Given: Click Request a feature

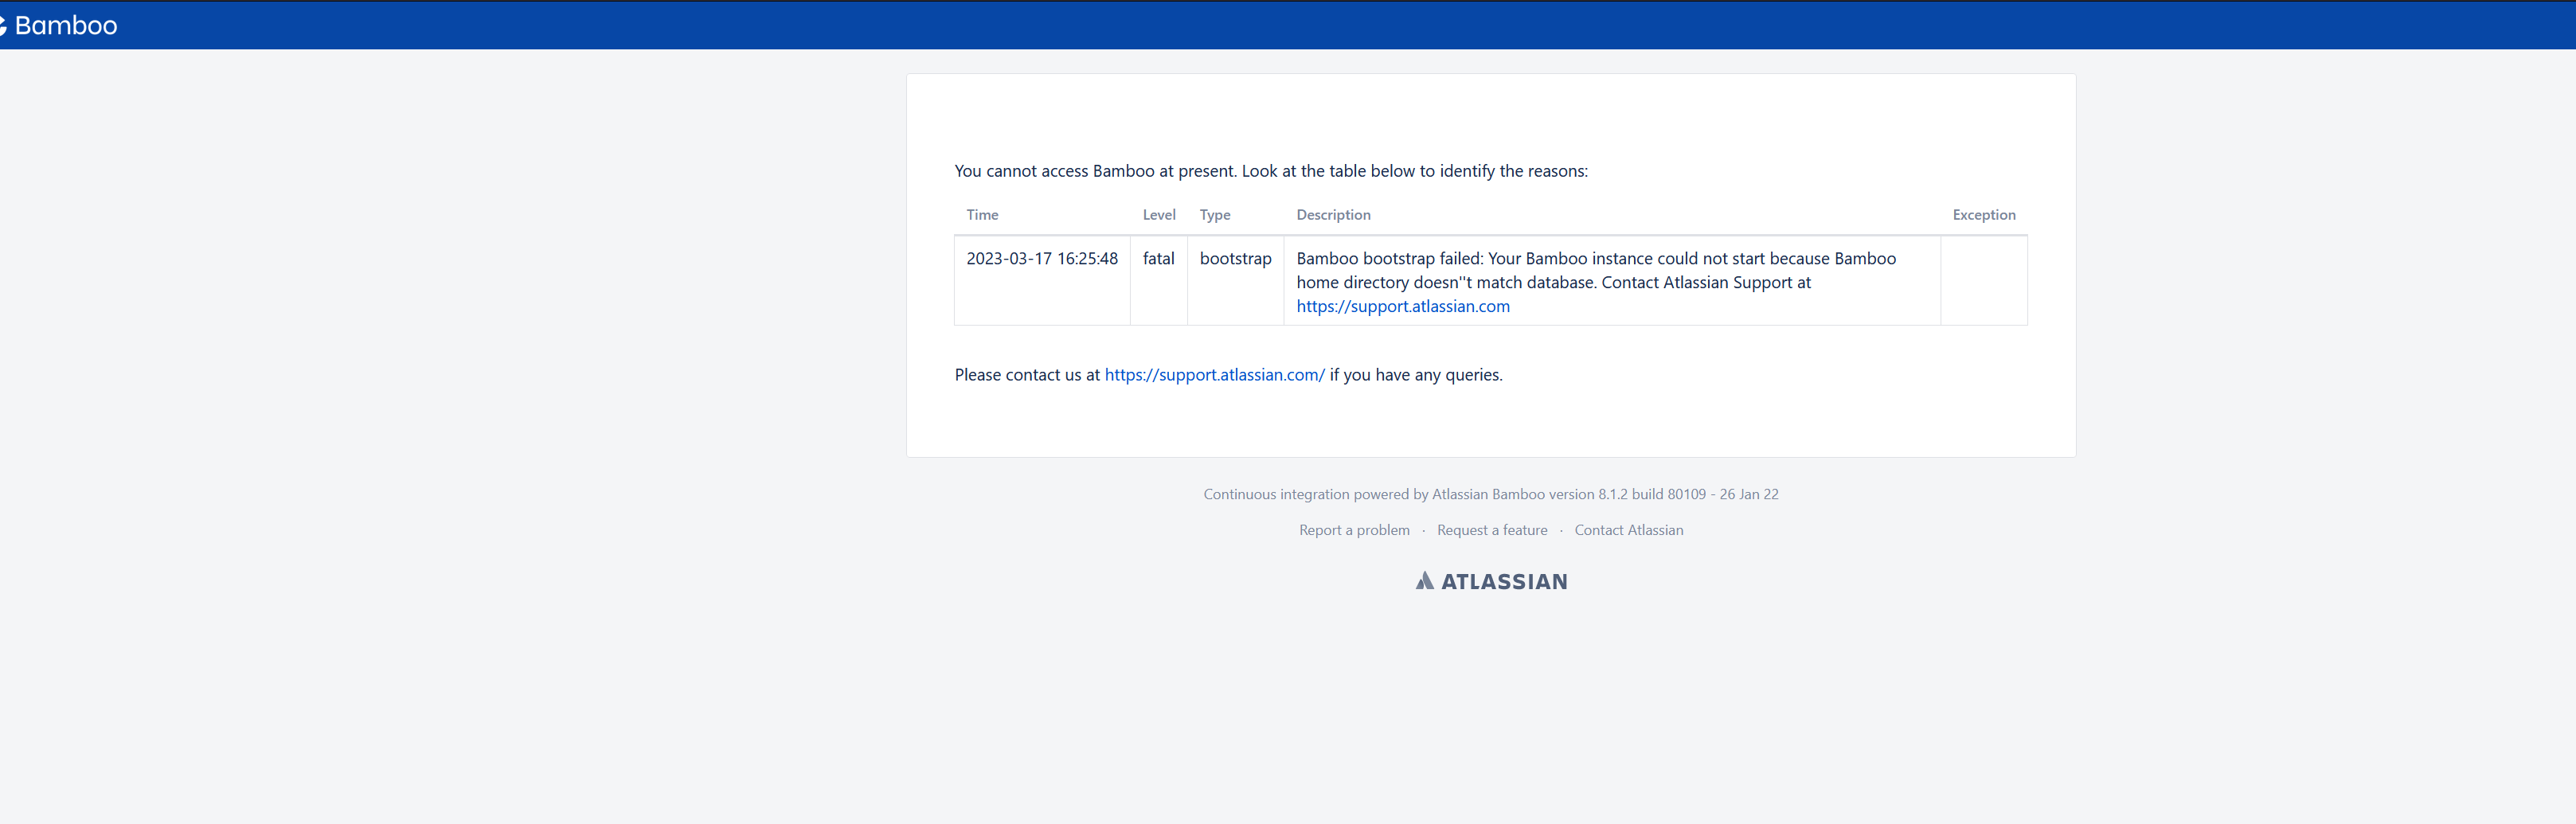Looking at the screenshot, I should tap(1492, 530).
